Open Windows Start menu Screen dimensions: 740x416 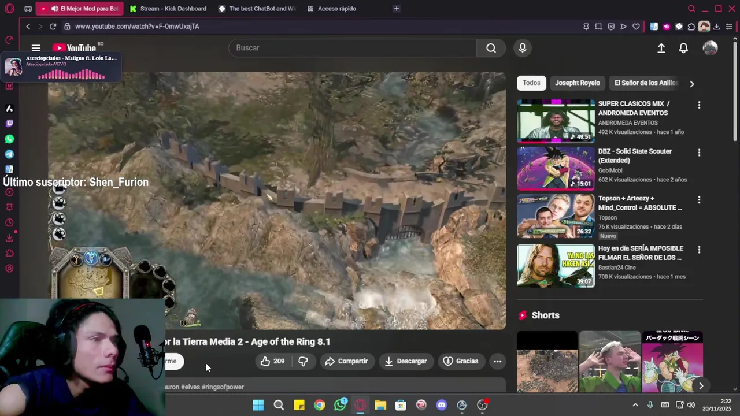[258, 405]
